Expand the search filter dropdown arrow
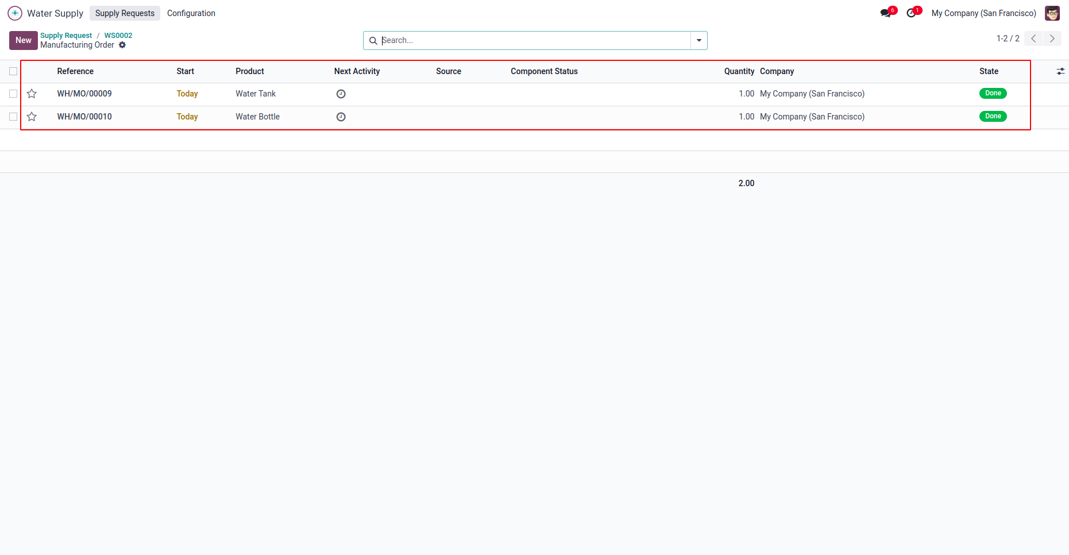The image size is (1069, 555). [x=699, y=41]
